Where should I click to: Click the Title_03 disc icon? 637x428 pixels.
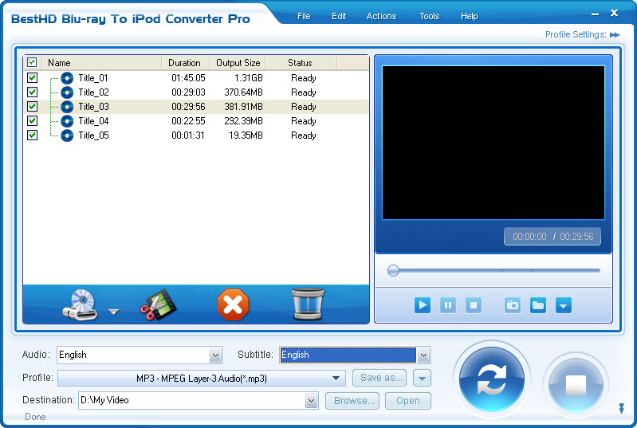tap(67, 107)
